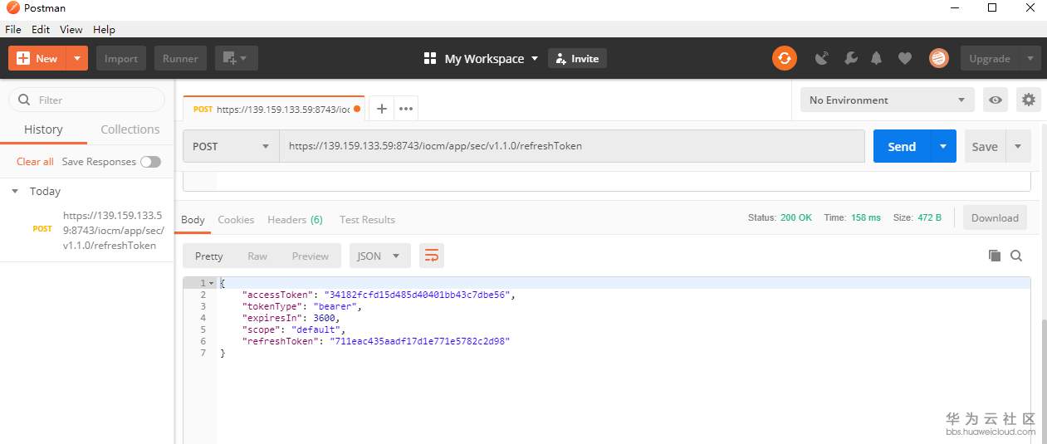Click the sidebar Filter search field
This screenshot has height=444, width=1047.
coord(86,100)
